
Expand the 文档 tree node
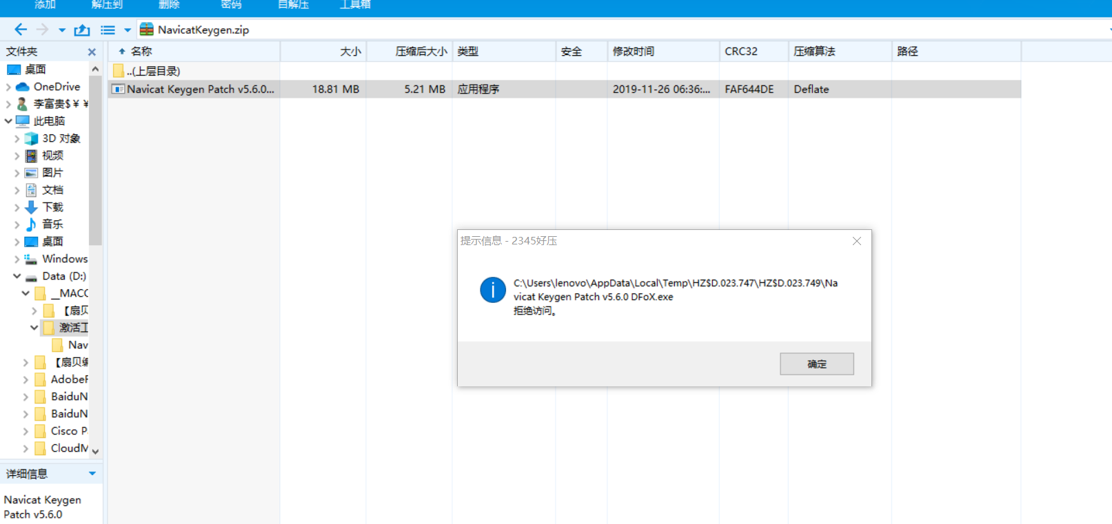[17, 190]
